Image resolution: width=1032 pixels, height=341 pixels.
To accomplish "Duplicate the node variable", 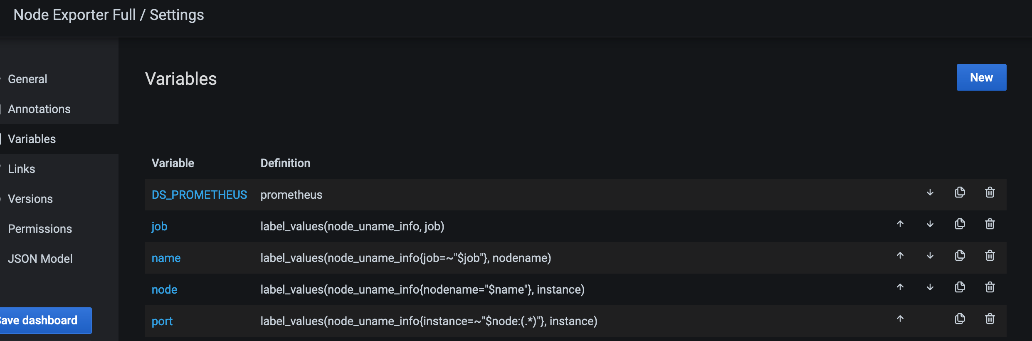I will point(960,287).
